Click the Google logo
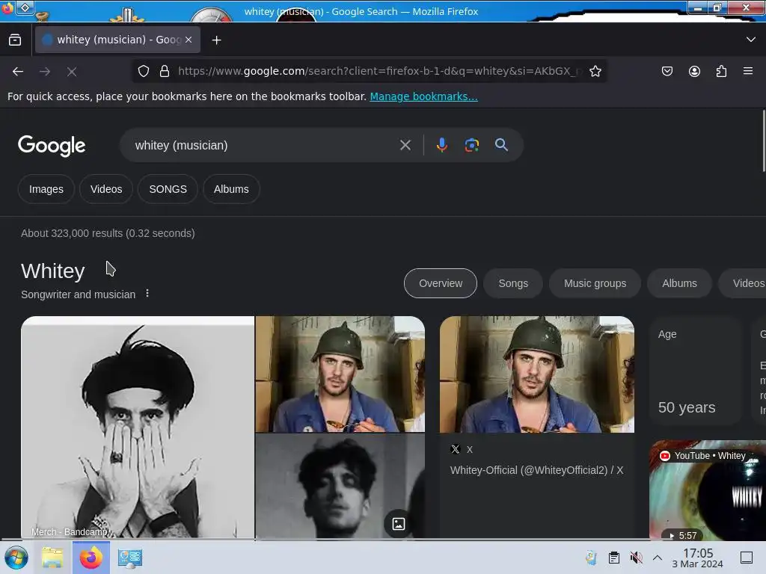Image resolution: width=766 pixels, height=574 pixels. coord(52,146)
